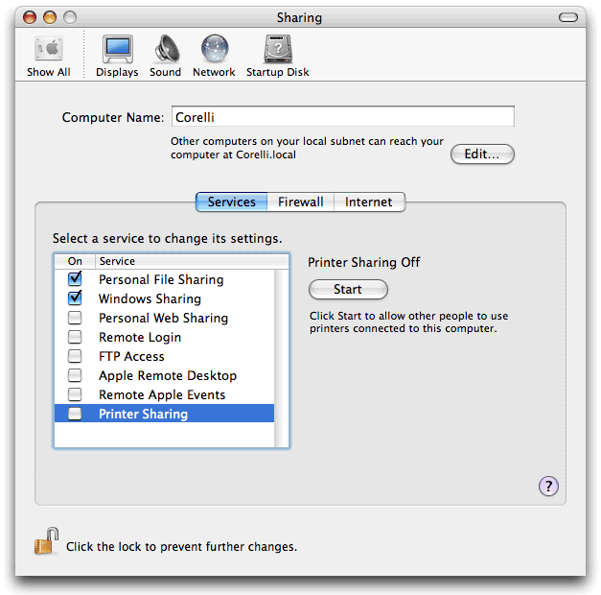Enable the Personal Web Sharing checkbox
601x595 pixels.
pyautogui.click(x=75, y=318)
